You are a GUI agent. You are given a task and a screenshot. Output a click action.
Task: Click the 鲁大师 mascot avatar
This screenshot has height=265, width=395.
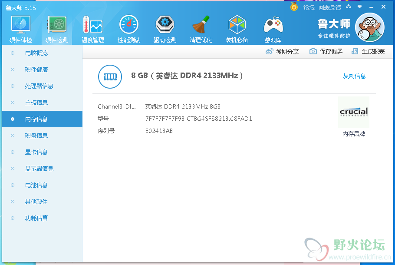(369, 27)
